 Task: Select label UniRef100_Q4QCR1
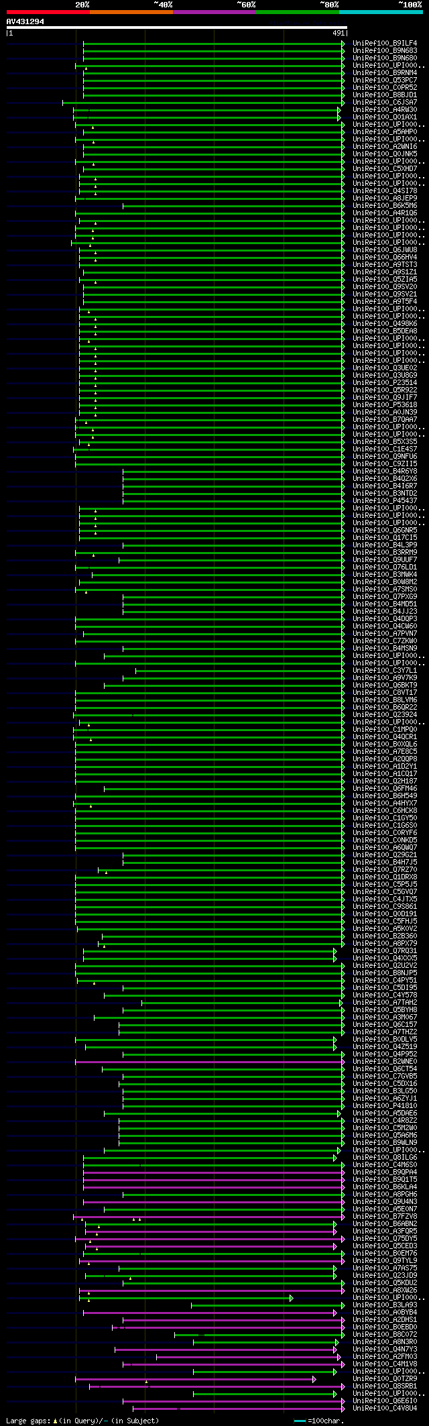tap(385, 737)
